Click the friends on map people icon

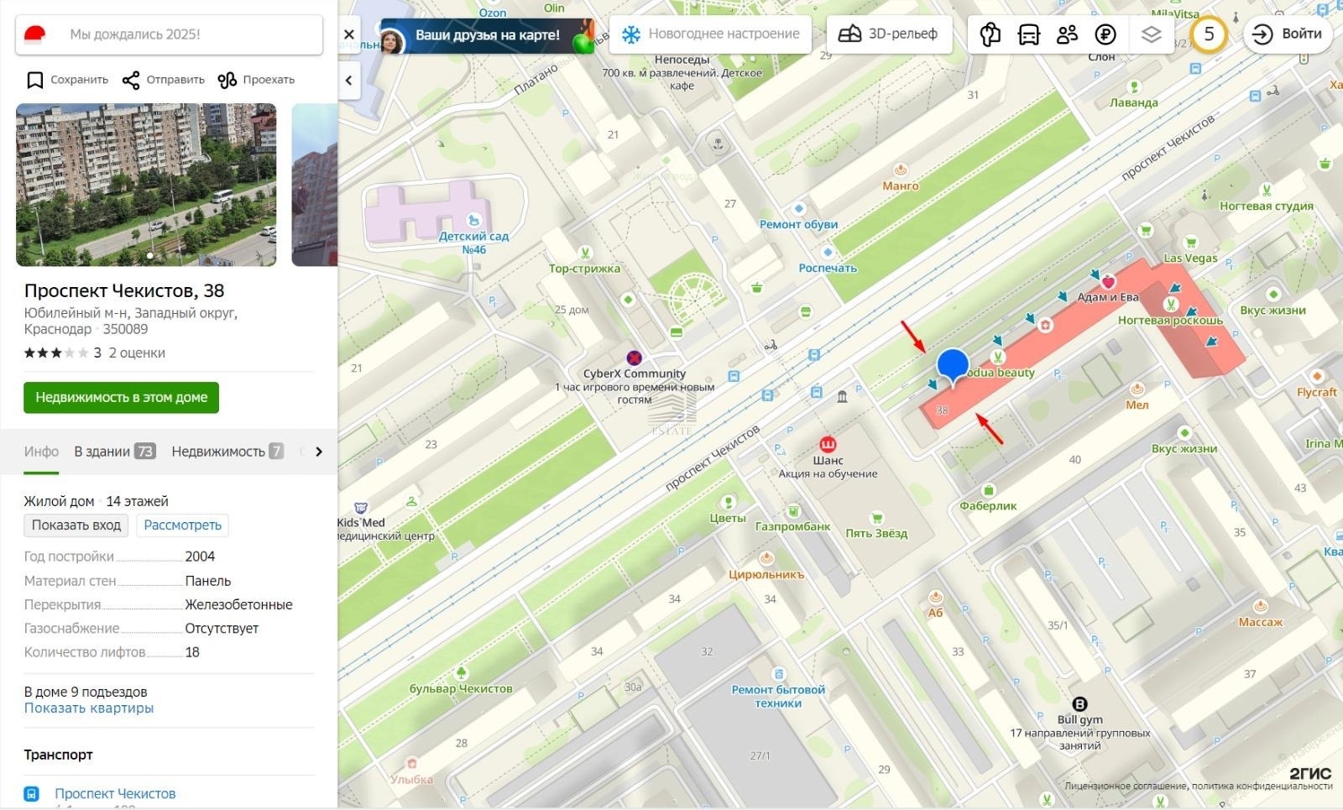[x=1067, y=34]
